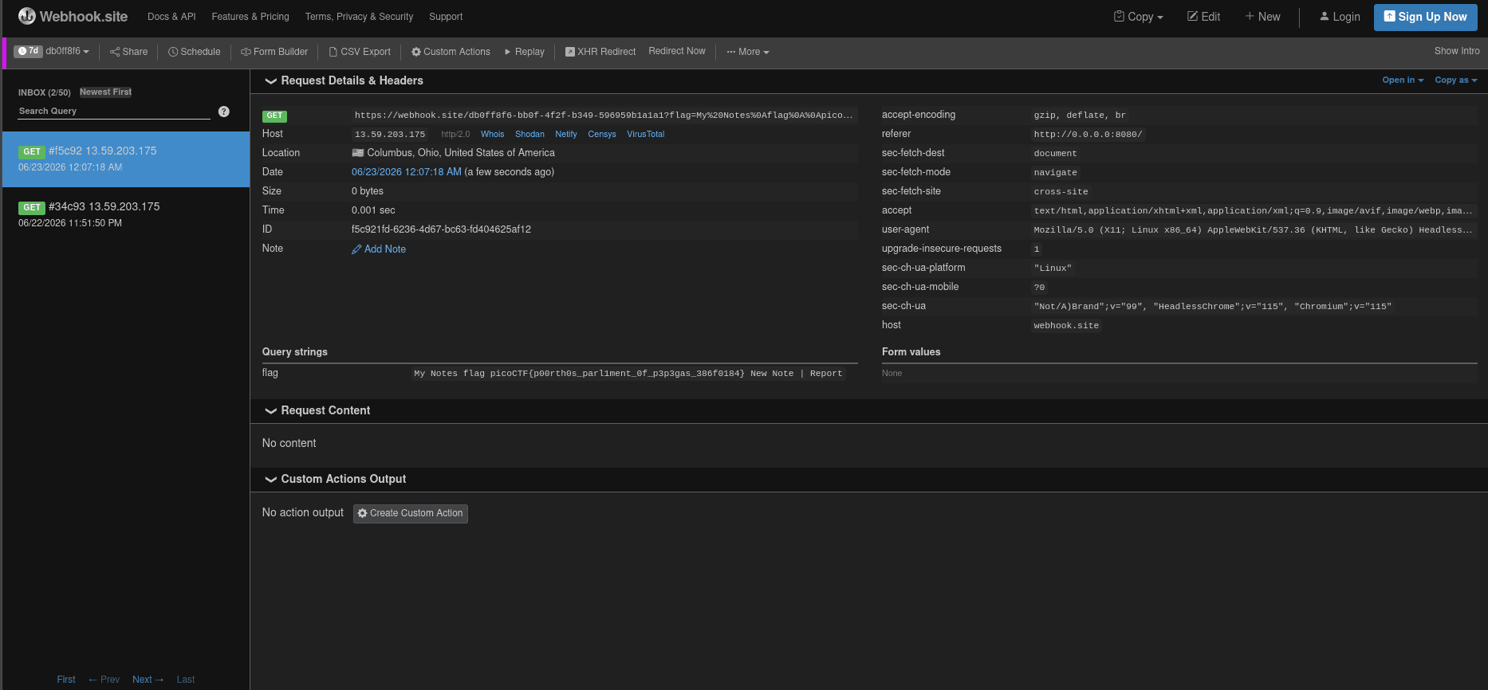
Task: Open the Schedule option
Action: 195,52
